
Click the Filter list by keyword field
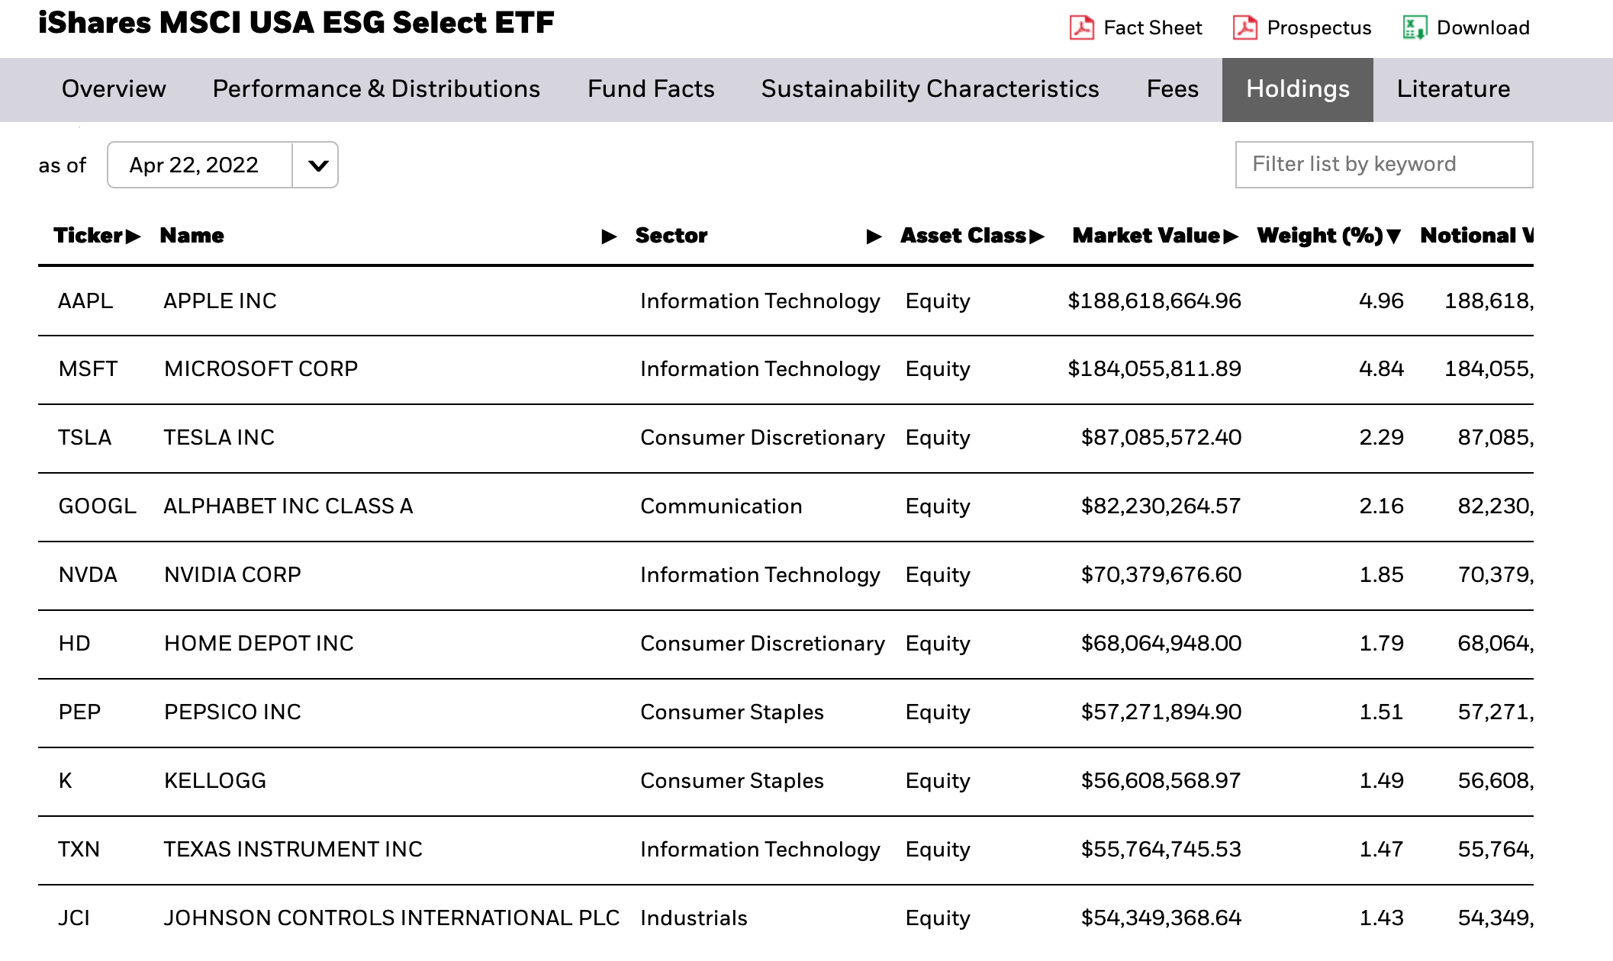tap(1383, 165)
